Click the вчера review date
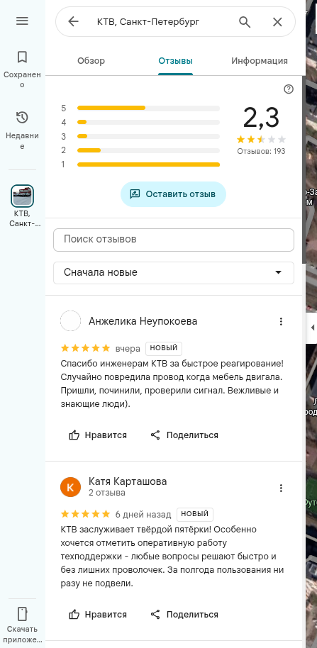This screenshot has height=648, width=317. click(128, 349)
